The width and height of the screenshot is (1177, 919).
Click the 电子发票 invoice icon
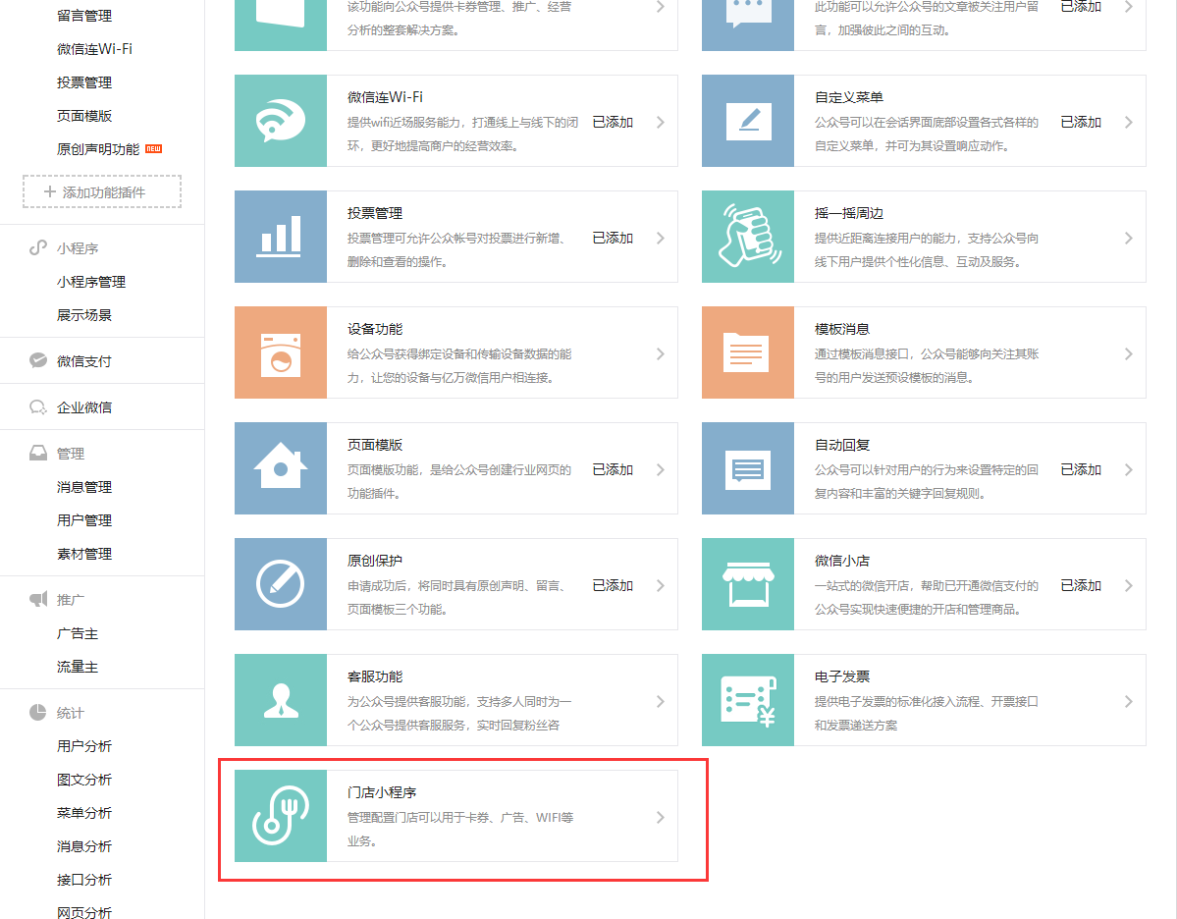[x=748, y=700]
